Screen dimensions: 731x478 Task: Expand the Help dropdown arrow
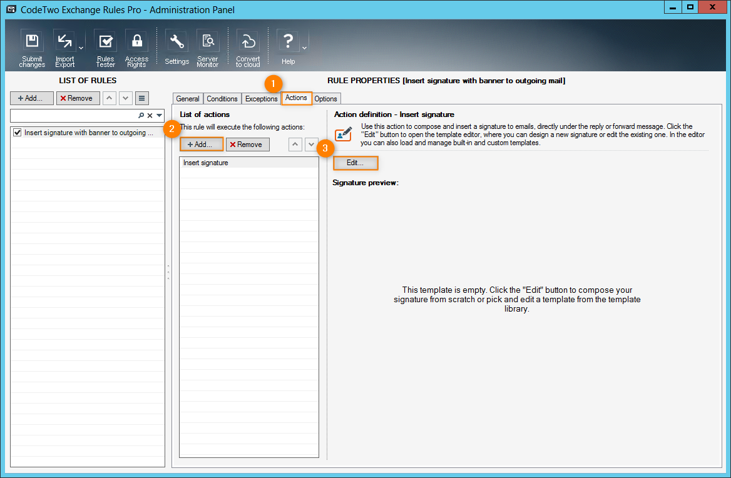coord(304,48)
